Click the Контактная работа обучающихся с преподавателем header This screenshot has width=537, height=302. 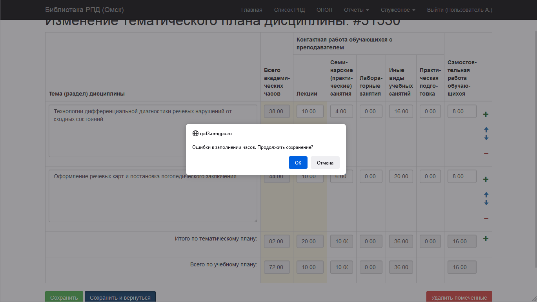(344, 43)
